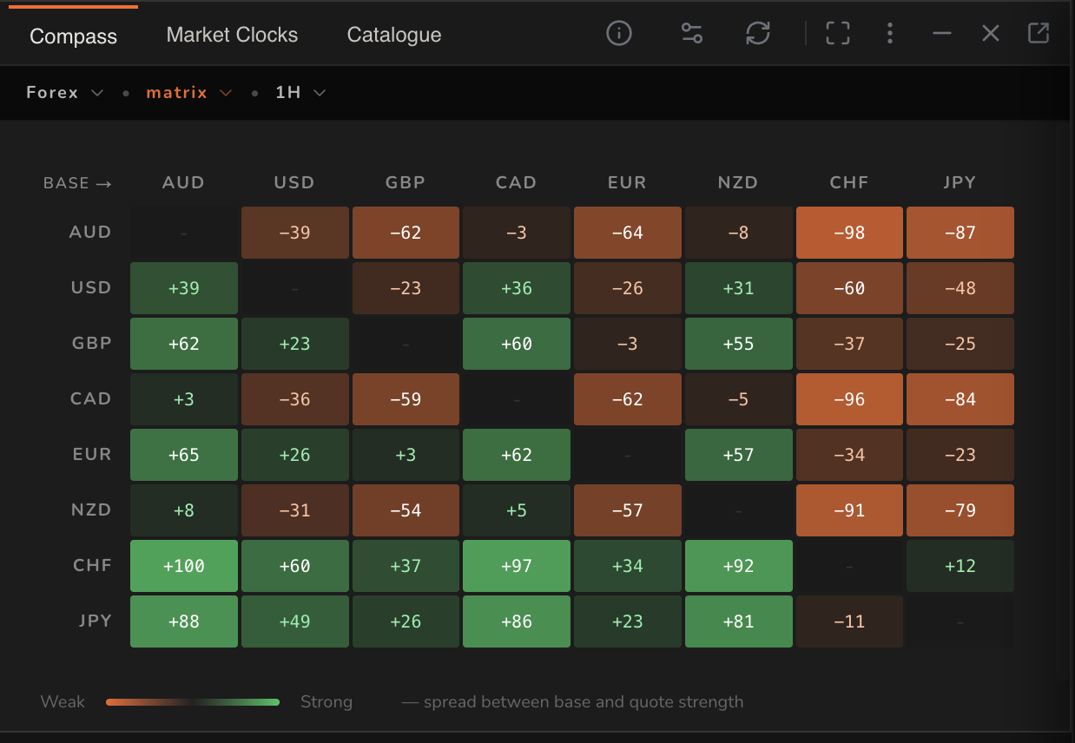
Task: Select the −8 cell in AUD row
Action: point(738,233)
